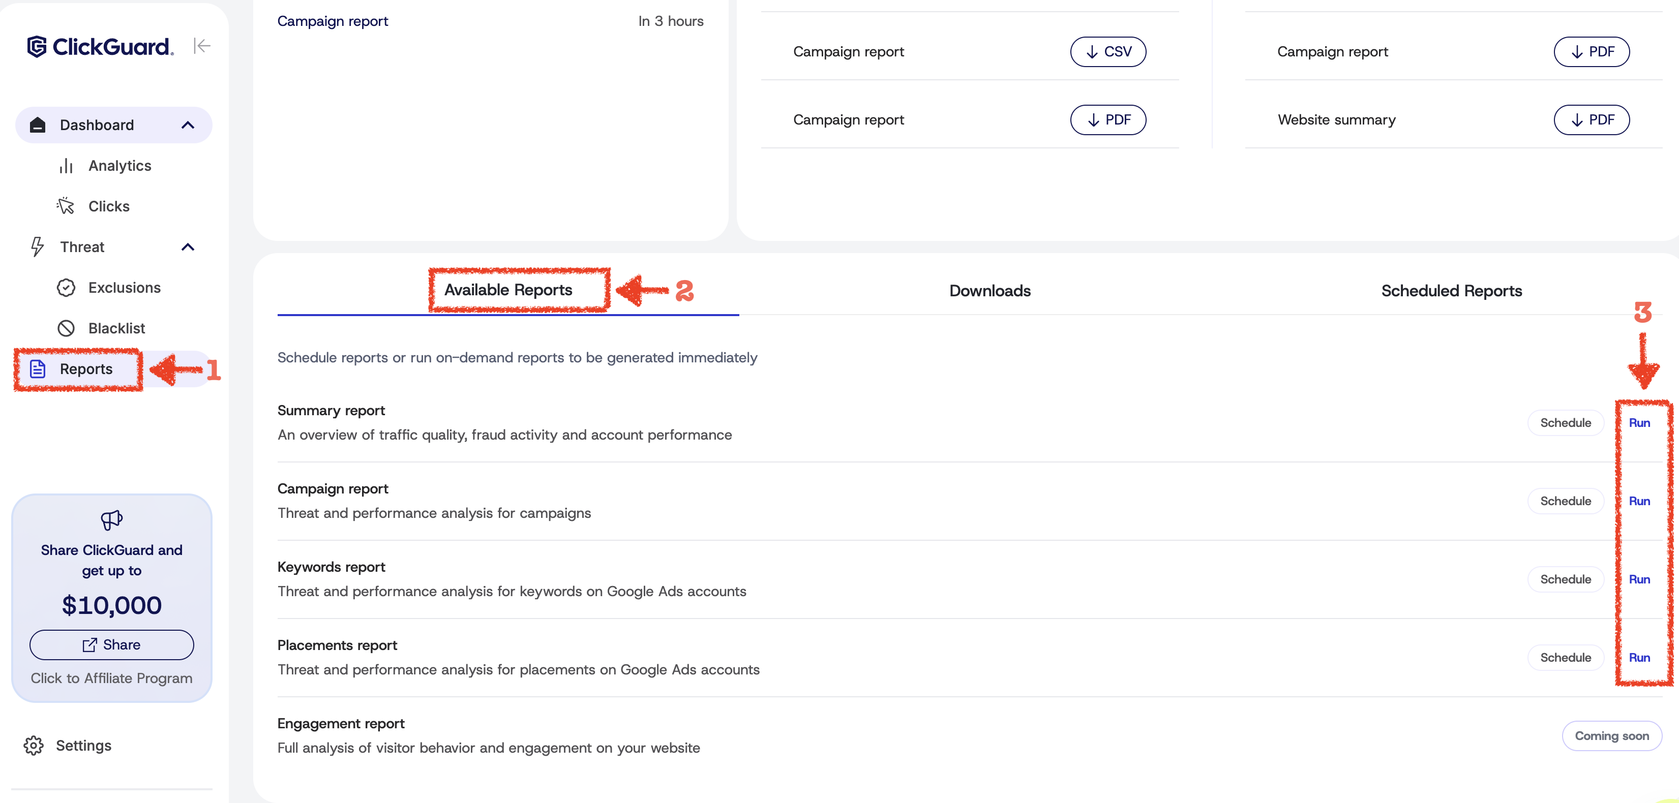Screen dimensions: 1679x803
Task: Run the Summary report
Action: point(1639,423)
